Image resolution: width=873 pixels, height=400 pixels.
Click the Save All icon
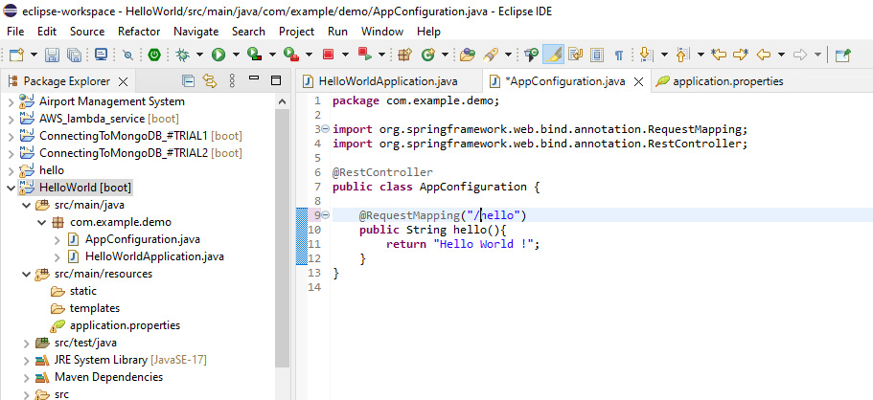tap(74, 55)
